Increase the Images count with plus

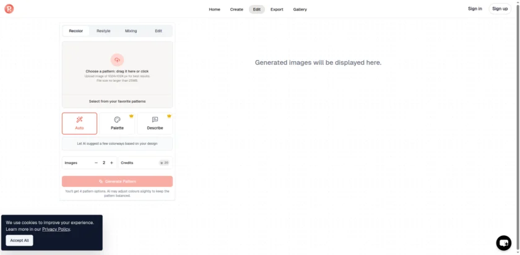[x=111, y=163]
